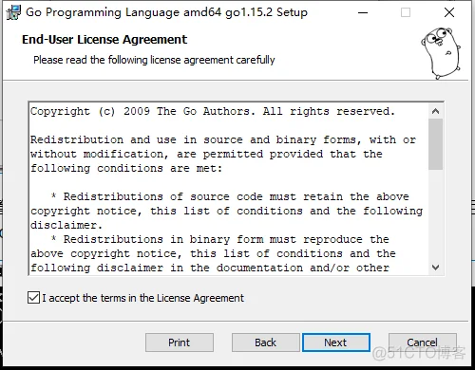Click the 'following conditions are met' text line
The height and width of the screenshot is (370, 475).
126,168
